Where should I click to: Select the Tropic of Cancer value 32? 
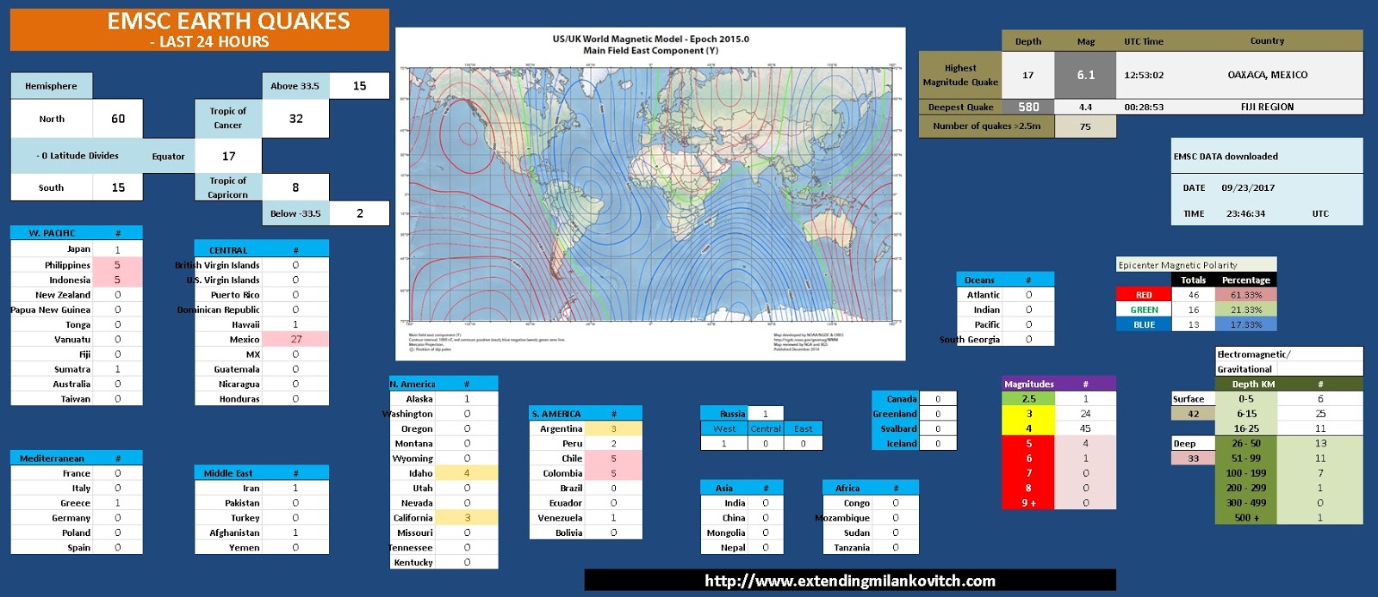295,119
